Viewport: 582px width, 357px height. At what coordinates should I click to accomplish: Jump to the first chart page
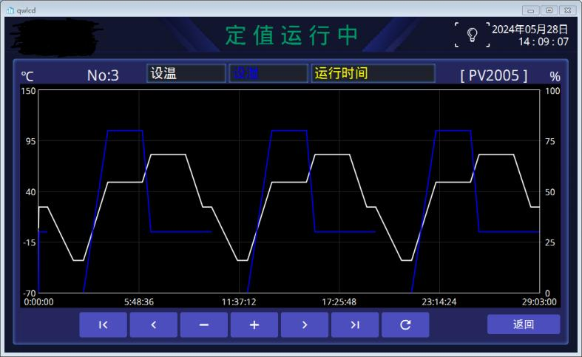(103, 324)
